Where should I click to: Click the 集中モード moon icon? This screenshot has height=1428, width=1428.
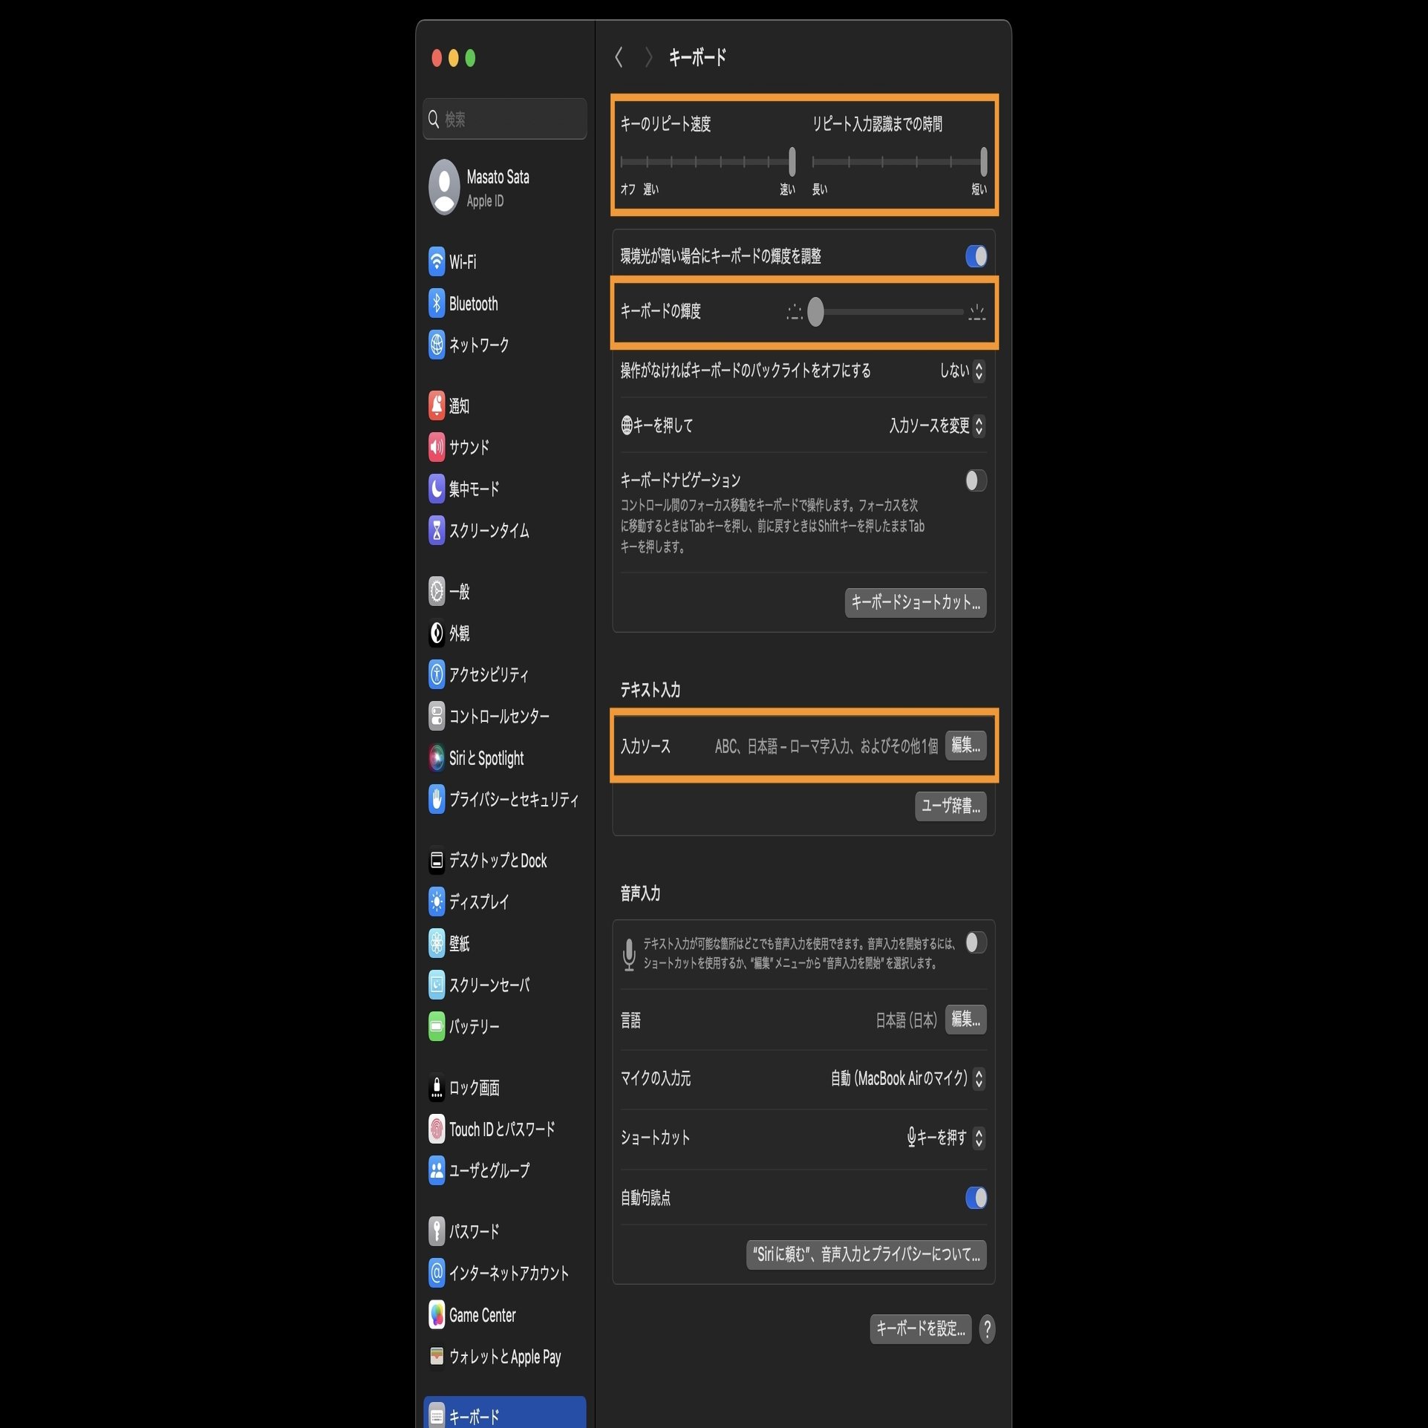pyautogui.click(x=437, y=488)
